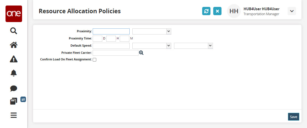Expand the first Default Speed dropdown
The image size is (307, 128).
152,46
